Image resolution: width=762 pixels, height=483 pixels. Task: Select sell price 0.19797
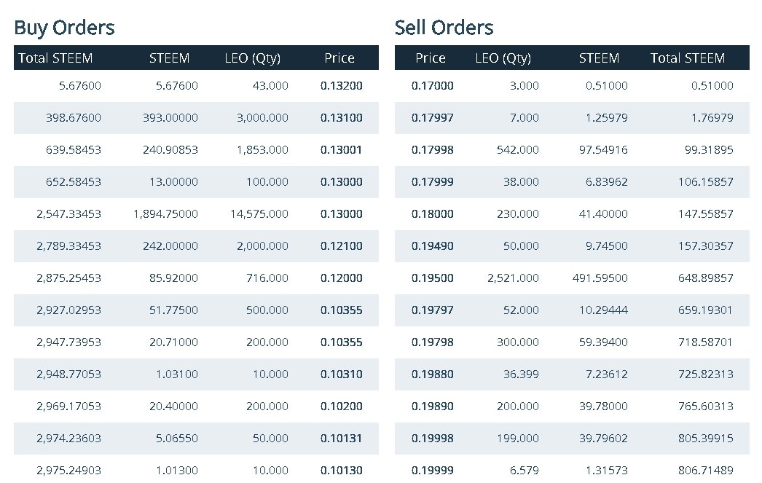tap(433, 310)
